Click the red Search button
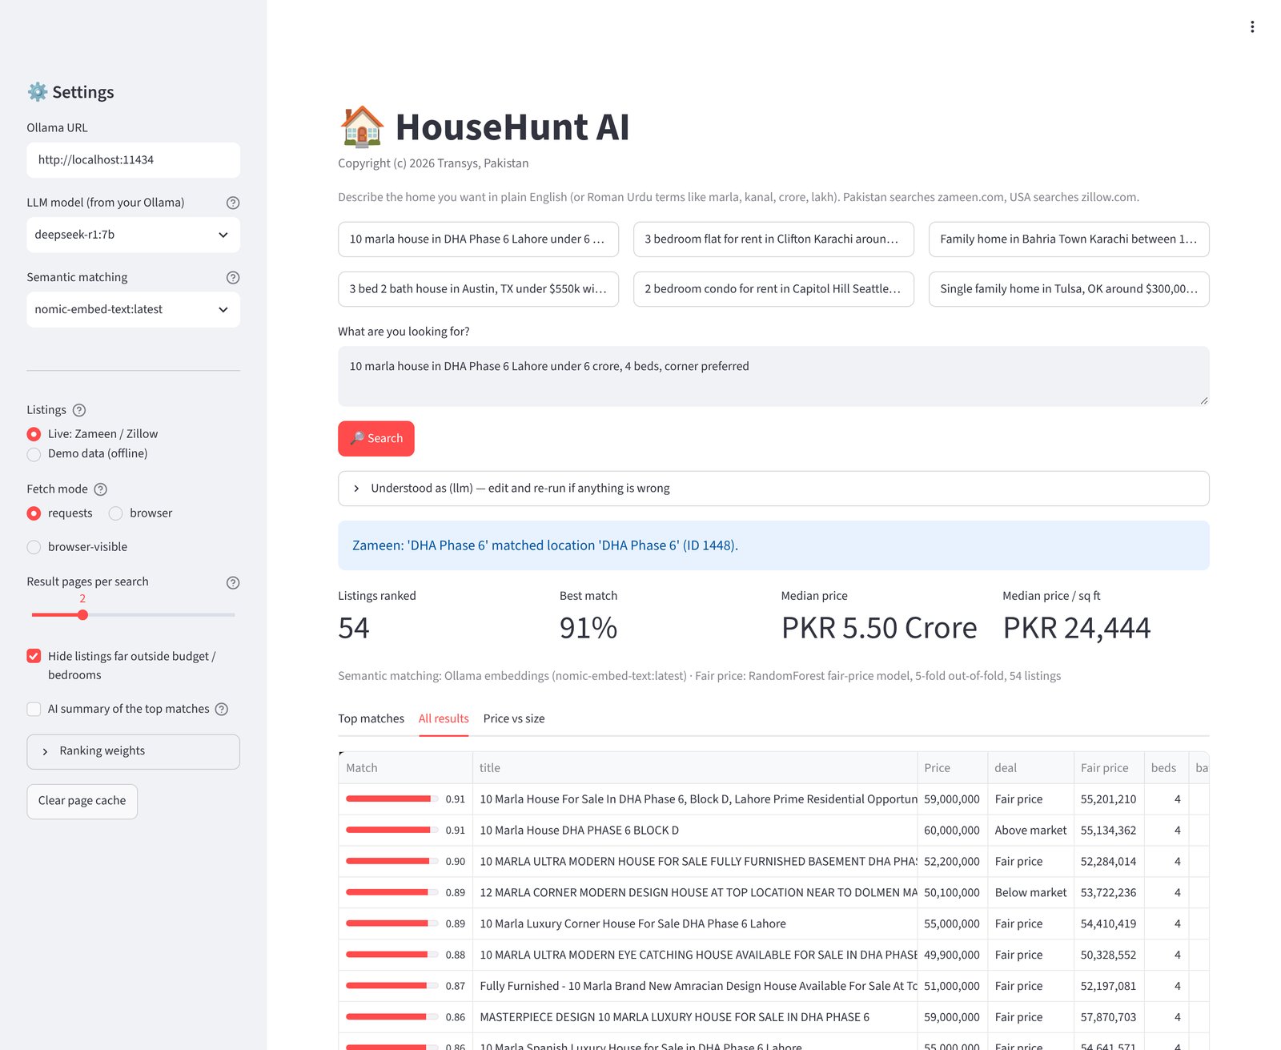 pyautogui.click(x=376, y=439)
